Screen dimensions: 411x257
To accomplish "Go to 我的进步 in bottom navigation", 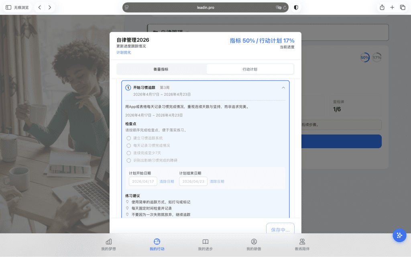I will coord(205,244).
